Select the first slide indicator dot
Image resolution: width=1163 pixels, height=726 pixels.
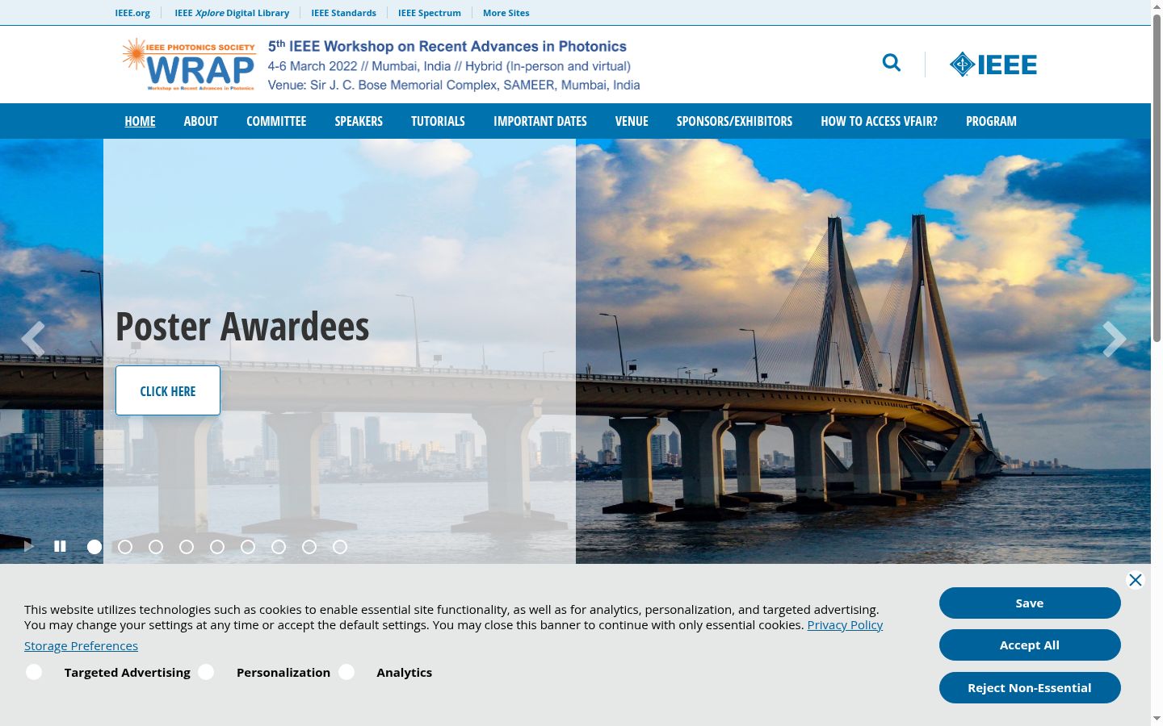(94, 547)
